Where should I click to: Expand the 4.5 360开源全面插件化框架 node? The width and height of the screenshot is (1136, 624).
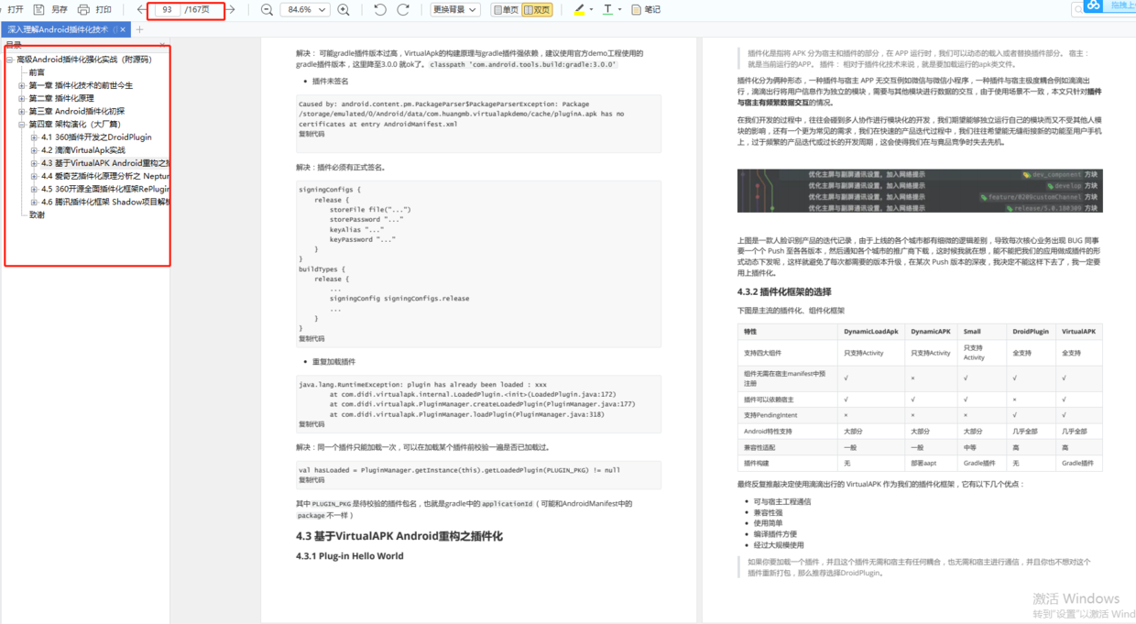[34, 189]
